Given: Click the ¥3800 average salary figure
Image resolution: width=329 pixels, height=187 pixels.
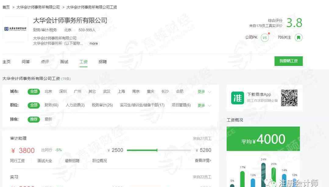Looking at the screenshot, I should tap(23, 150).
